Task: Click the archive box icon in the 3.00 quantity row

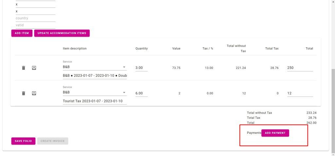Action: click(34, 68)
